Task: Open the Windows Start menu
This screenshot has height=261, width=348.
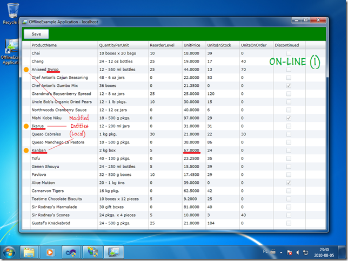Action: coord(9,252)
